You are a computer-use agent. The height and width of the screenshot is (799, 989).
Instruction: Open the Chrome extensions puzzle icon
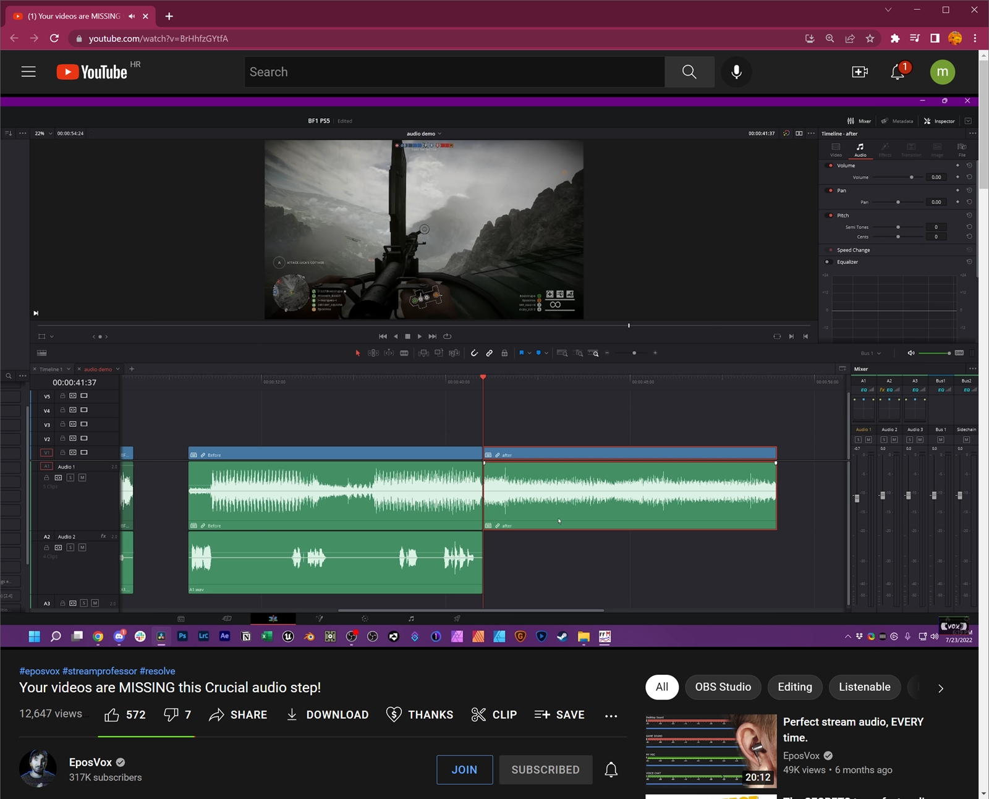point(894,38)
